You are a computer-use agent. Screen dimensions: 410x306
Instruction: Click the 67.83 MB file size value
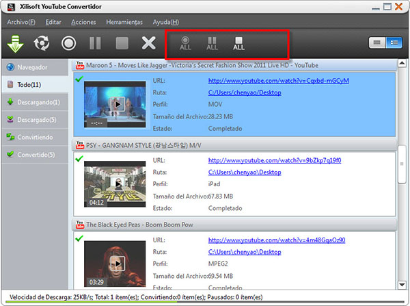tap(220, 196)
